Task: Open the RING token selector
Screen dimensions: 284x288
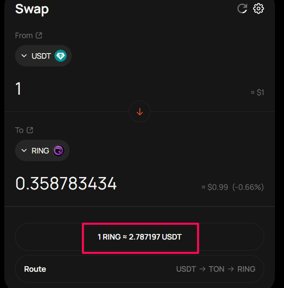Action: (42, 150)
